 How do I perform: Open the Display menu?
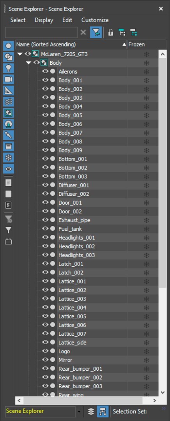pos(44,20)
